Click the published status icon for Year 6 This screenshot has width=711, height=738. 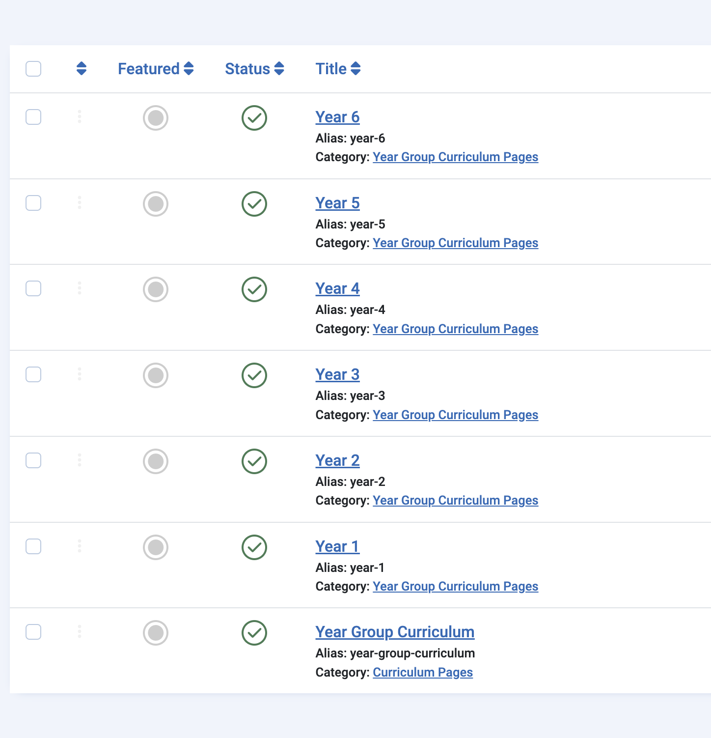click(254, 118)
